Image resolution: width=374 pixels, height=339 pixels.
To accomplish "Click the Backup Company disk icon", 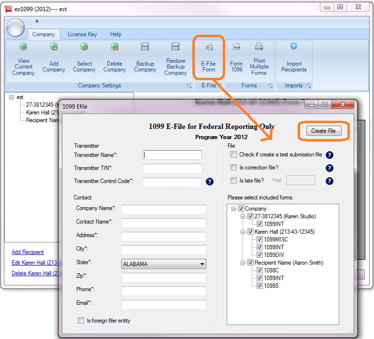I will (145, 47).
